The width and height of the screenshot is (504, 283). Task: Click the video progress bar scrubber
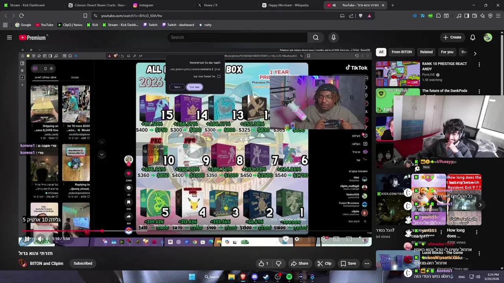click(102, 231)
